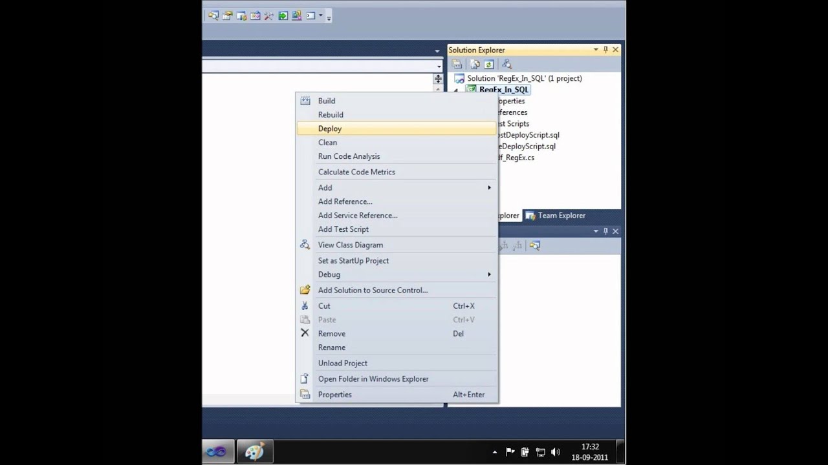Expand the Debug submenu
Screen dimensions: 828x465
[x=396, y=274]
